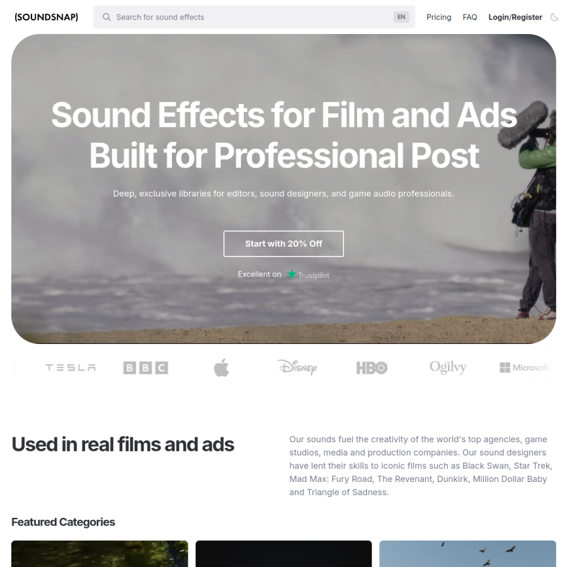Open the EN language selector

click(401, 17)
